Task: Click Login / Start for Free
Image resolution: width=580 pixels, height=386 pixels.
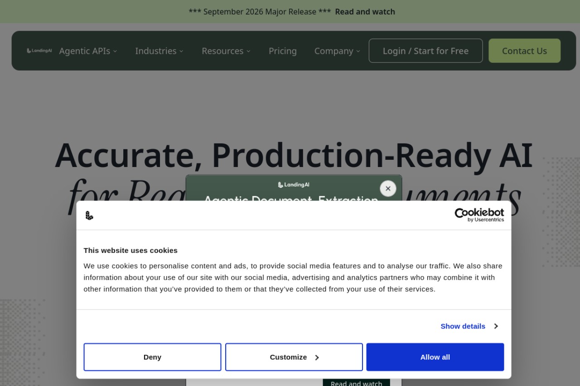Action: [x=425, y=51]
